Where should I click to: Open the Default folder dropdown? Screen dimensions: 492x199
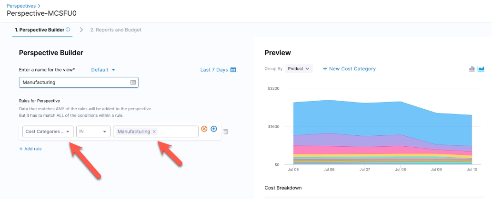pos(103,70)
